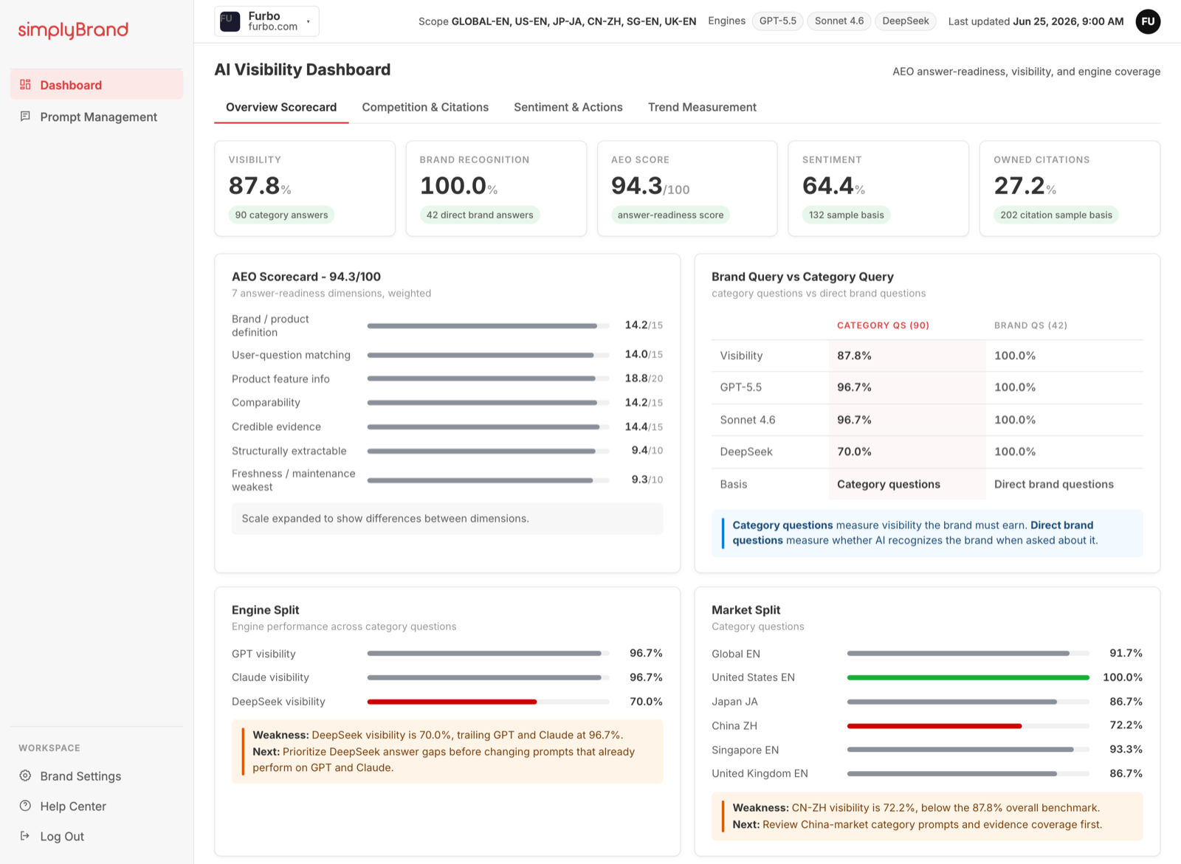The height and width of the screenshot is (864, 1181).
Task: Open Prompt Management in sidebar
Action: (97, 117)
